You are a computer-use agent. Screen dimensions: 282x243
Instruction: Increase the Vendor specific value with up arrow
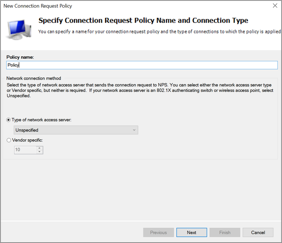(40, 148)
